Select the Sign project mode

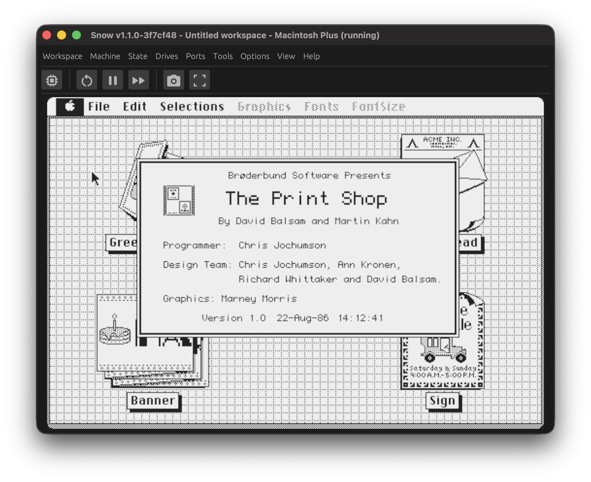443,400
